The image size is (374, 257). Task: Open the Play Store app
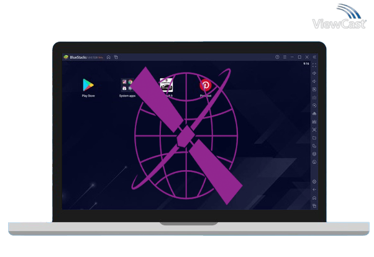click(88, 85)
